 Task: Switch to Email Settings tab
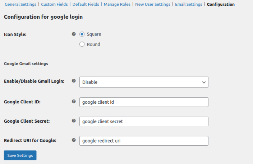click(x=188, y=5)
